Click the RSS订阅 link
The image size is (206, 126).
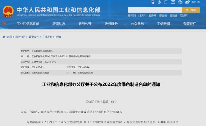click(196, 2)
